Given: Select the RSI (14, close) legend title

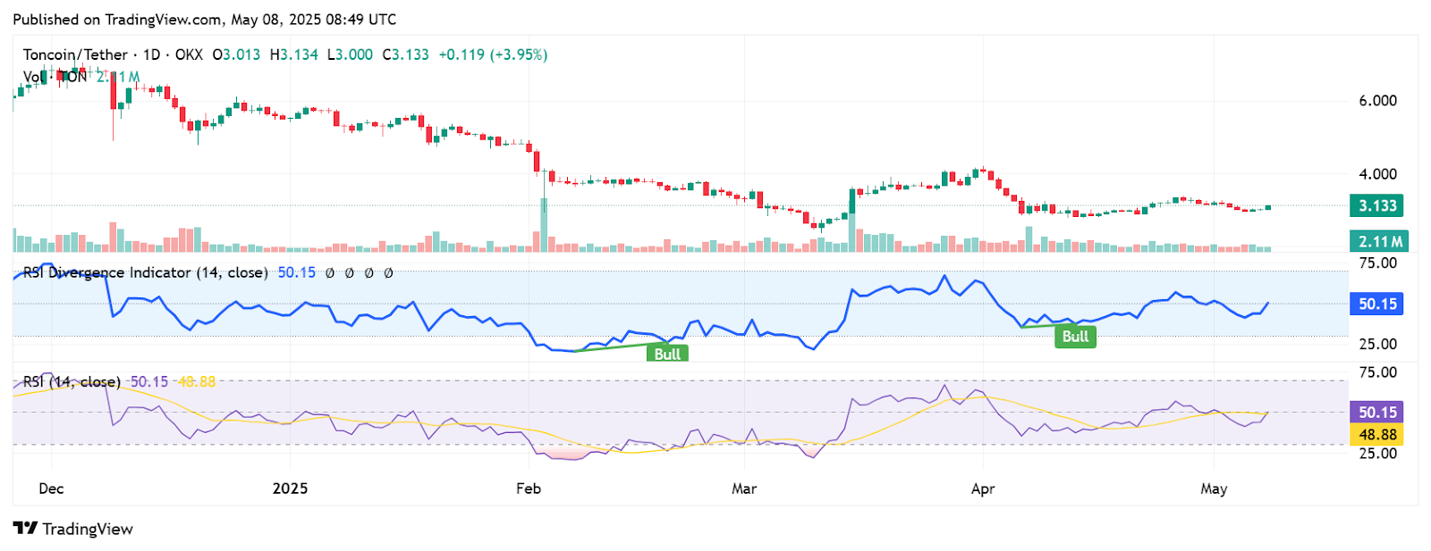Looking at the screenshot, I should [x=72, y=381].
